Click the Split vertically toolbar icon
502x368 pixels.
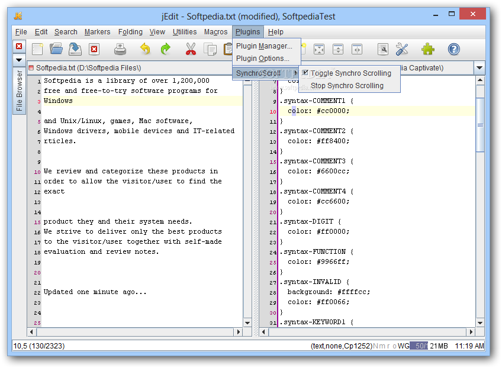[357, 49]
